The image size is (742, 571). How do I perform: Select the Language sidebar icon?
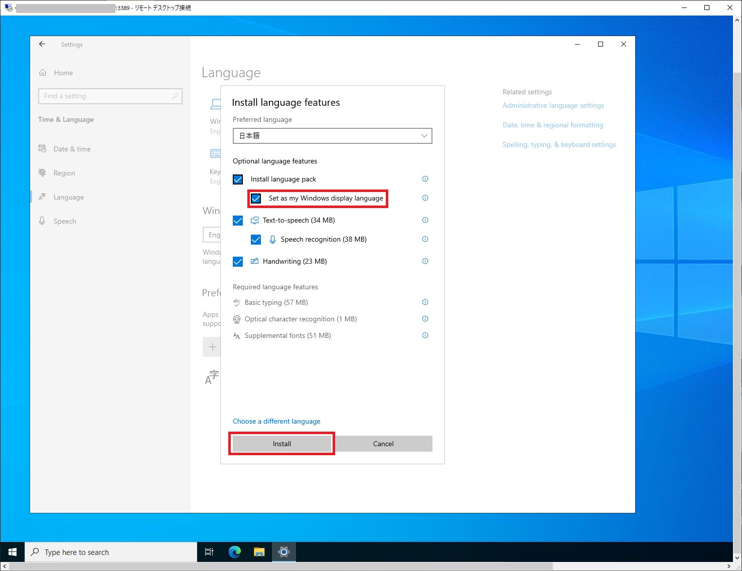(x=43, y=197)
